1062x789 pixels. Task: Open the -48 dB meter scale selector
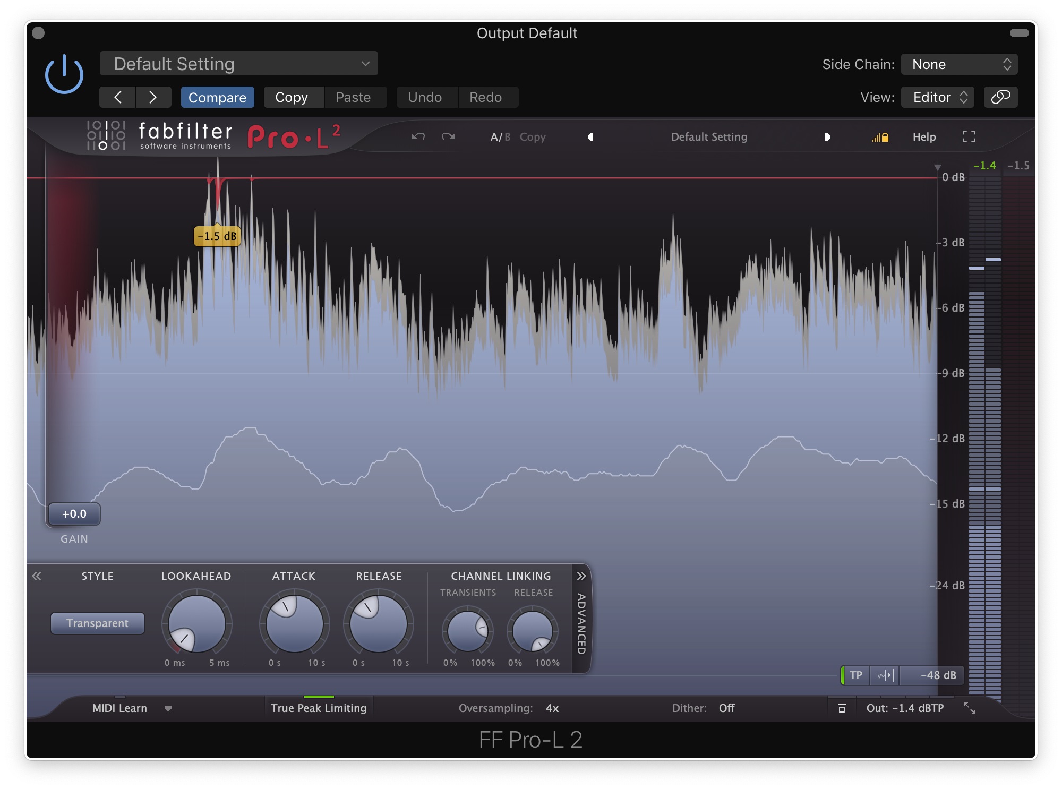point(932,675)
